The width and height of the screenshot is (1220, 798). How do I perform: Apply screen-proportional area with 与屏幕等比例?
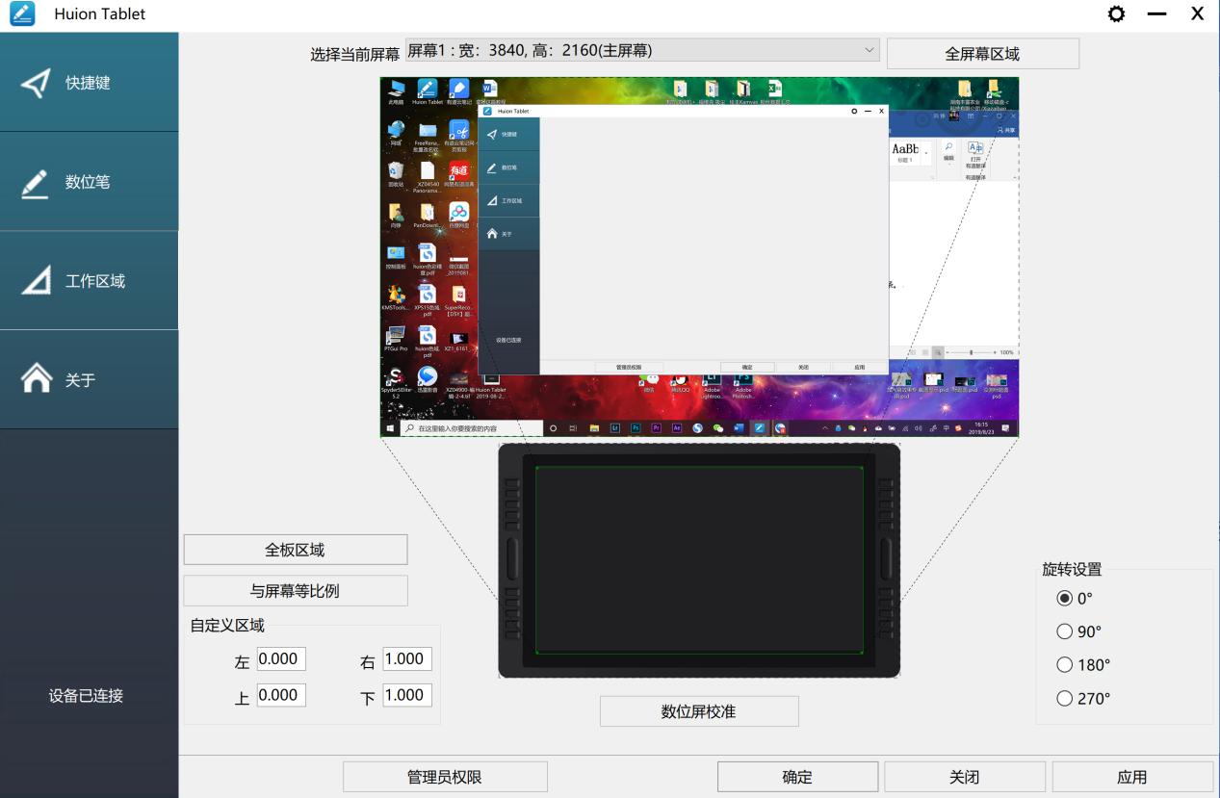click(296, 590)
